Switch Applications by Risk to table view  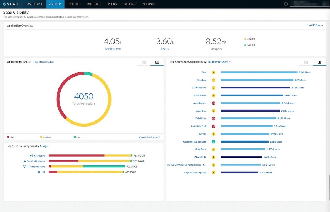[144, 62]
